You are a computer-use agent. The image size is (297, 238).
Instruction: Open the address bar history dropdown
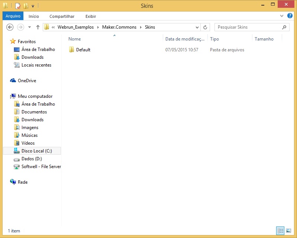pyautogui.click(x=197, y=27)
